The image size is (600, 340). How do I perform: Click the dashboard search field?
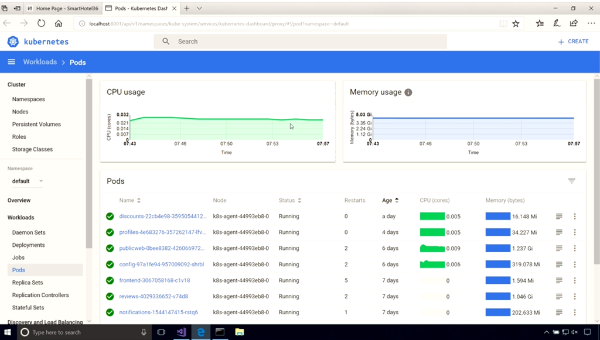tap(305, 42)
